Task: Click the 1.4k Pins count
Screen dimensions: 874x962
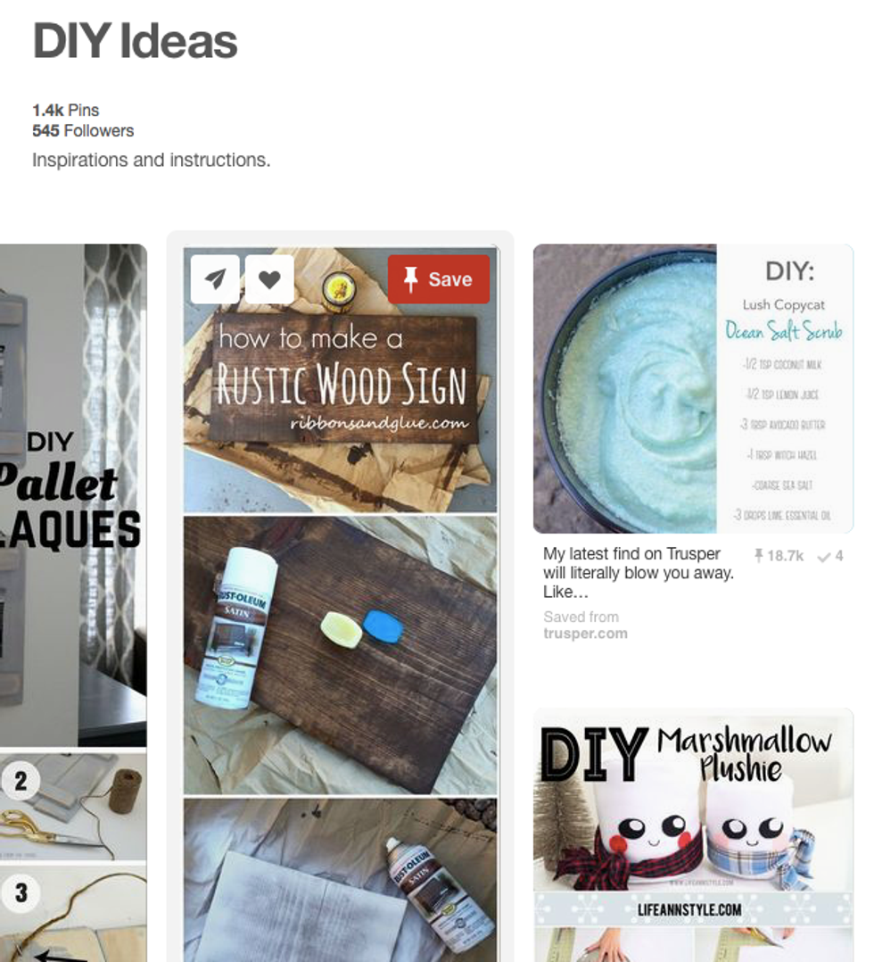Action: coord(66,111)
